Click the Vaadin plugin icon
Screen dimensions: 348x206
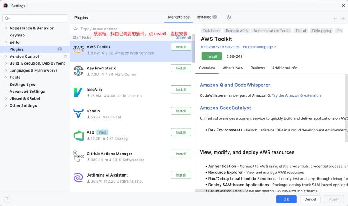tap(78, 113)
